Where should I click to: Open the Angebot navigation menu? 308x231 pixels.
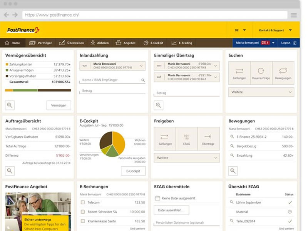click(126, 43)
